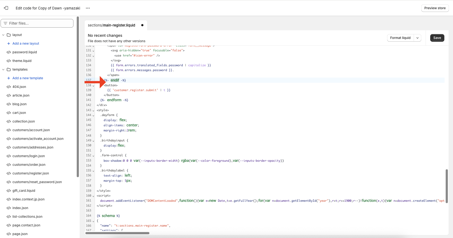The image size is (453, 238).
Task: Click the code icon of index.context.jp.json
Action: (x=9, y=199)
